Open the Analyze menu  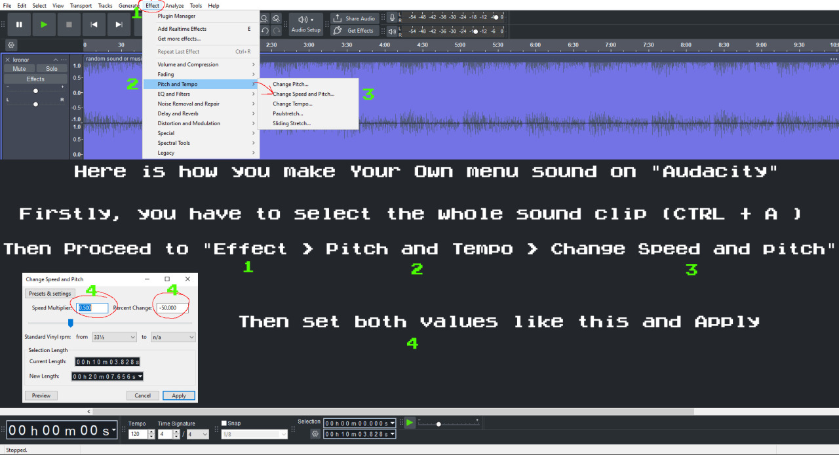174,5
